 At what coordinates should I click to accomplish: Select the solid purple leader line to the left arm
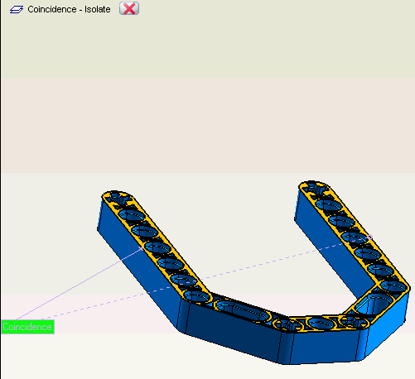click(79, 284)
